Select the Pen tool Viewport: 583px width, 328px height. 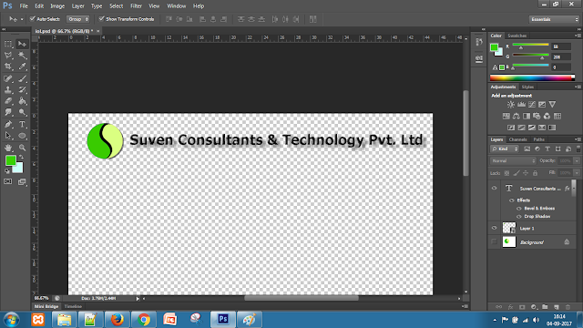pos(8,124)
